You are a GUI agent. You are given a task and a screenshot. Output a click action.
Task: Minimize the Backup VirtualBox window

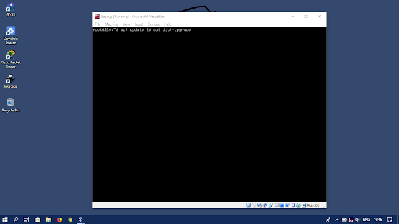(x=293, y=17)
